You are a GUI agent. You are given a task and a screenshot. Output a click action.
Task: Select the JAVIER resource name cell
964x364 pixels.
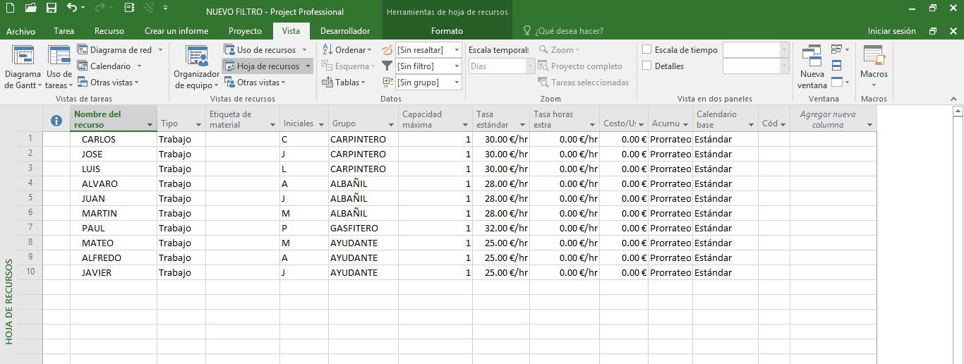[114, 272]
